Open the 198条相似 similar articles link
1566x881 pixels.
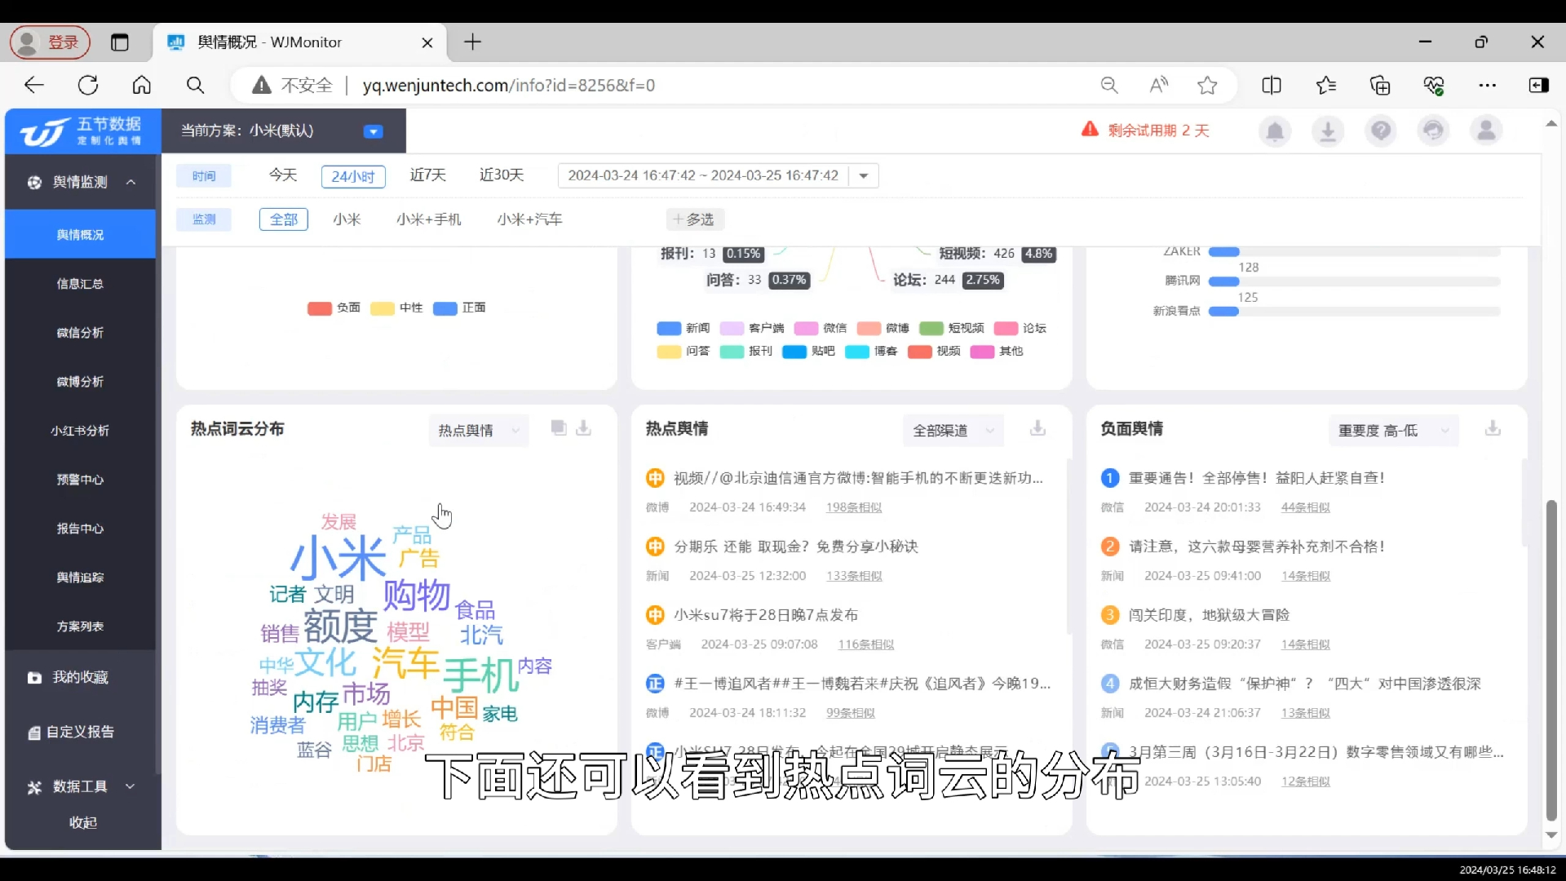(854, 507)
